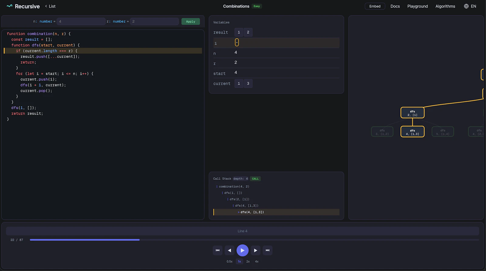Viewport: 486px width, 271px height.
Task: Click the Line 4 status bar
Action: 242,231
